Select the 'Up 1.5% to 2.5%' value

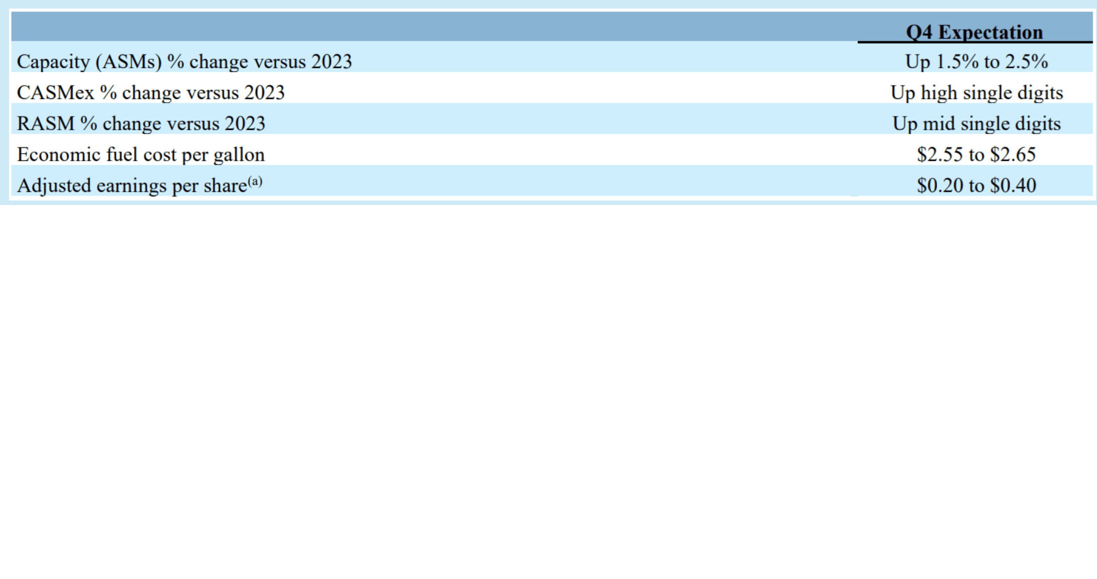coord(976,62)
